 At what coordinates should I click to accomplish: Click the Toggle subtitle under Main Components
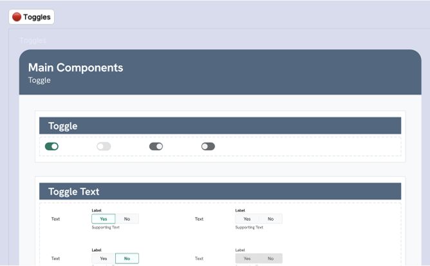39,80
